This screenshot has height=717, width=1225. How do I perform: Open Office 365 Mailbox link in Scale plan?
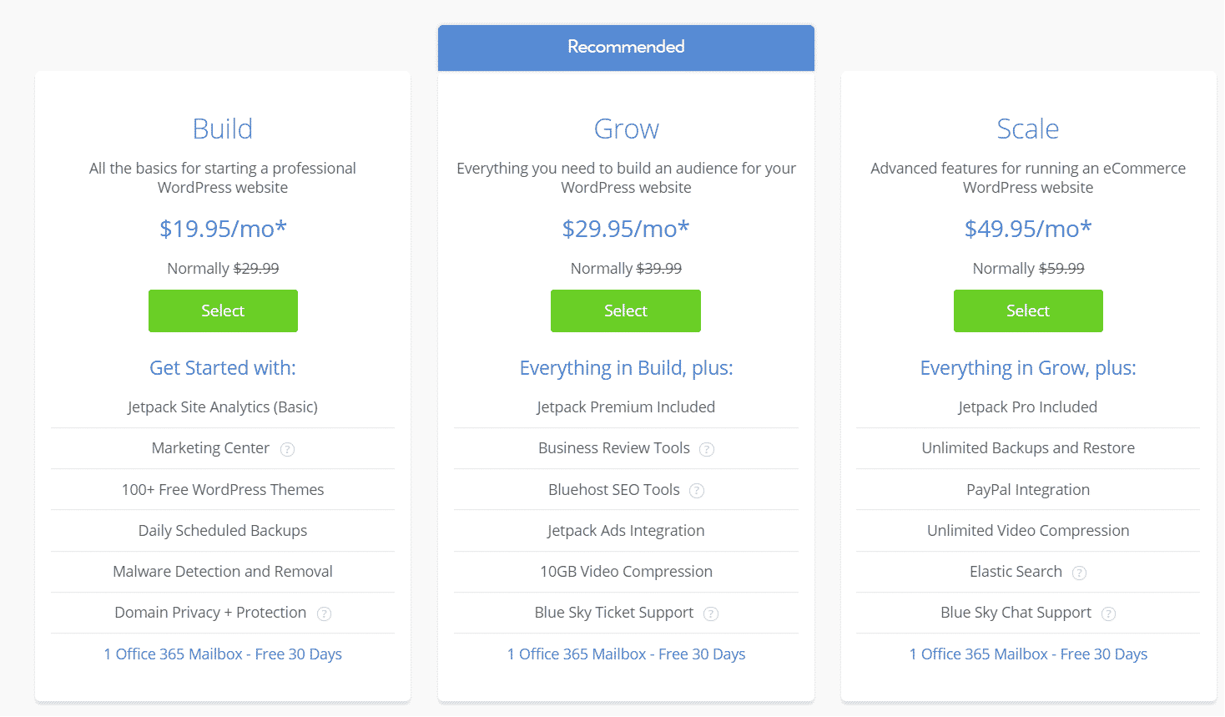pyautogui.click(x=1028, y=654)
